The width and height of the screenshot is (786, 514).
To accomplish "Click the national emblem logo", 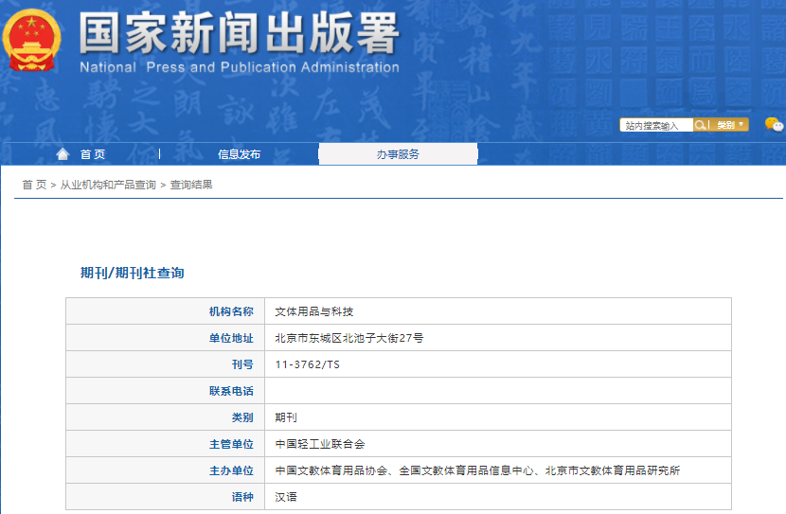I will click(x=32, y=40).
